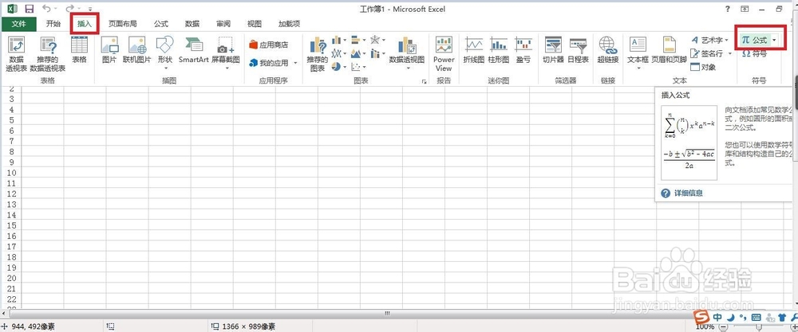Screen dimensions: 798x332
Task: Switch to the View (视图) tab
Action: [x=254, y=23]
